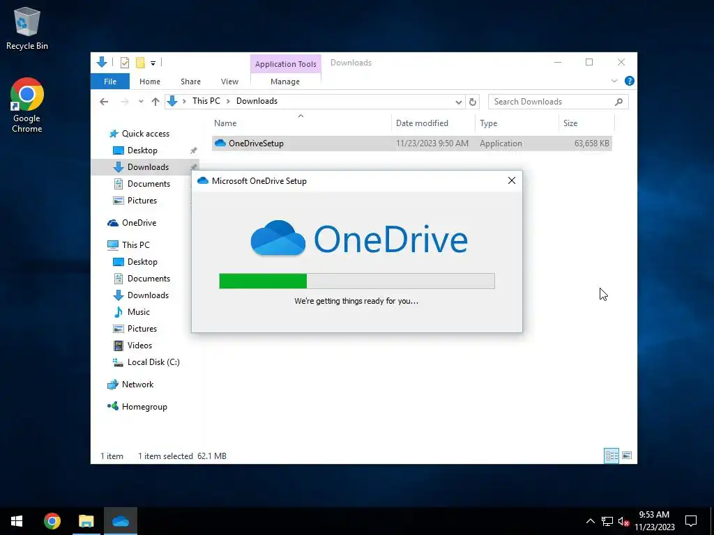This screenshot has width=714, height=535.
Task: Switch to large icons view layout
Action: pos(627,456)
